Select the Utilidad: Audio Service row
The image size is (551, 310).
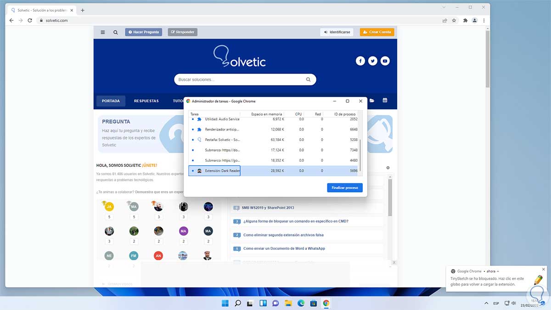pyautogui.click(x=273, y=119)
